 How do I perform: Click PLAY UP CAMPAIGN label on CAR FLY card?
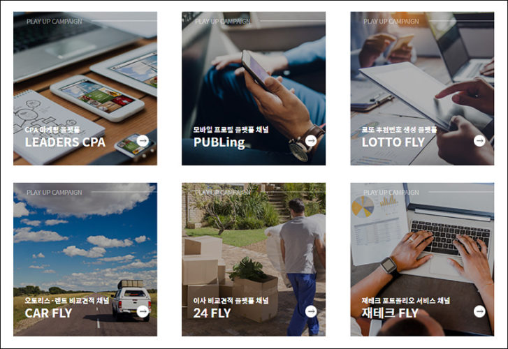click(54, 193)
